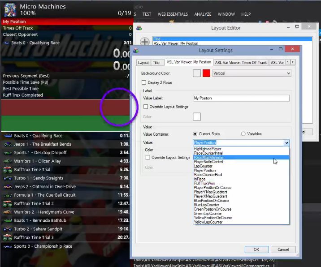Open the Vertical gradient dropdown
The height and width of the screenshot is (267, 321).
(x=252, y=73)
